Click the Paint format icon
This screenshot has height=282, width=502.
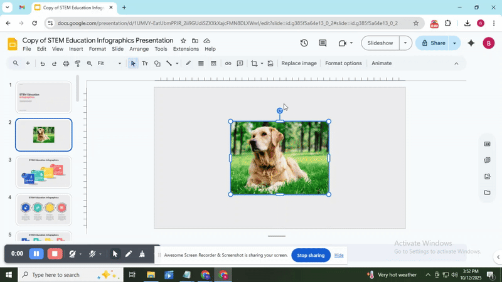pos(78,63)
